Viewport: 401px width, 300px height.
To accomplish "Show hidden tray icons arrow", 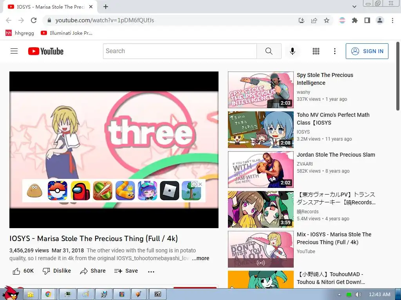I will coord(339,295).
